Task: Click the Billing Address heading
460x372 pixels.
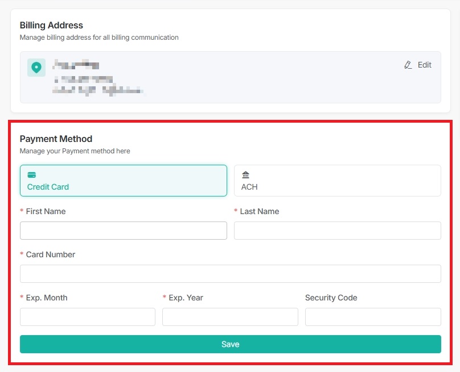Action: pyautogui.click(x=51, y=26)
